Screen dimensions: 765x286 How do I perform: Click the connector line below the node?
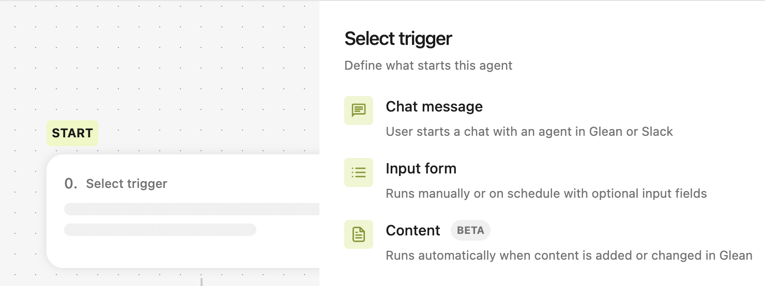point(202,281)
